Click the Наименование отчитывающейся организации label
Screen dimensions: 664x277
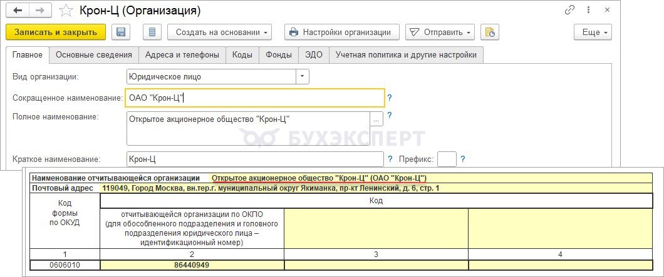coord(116,178)
